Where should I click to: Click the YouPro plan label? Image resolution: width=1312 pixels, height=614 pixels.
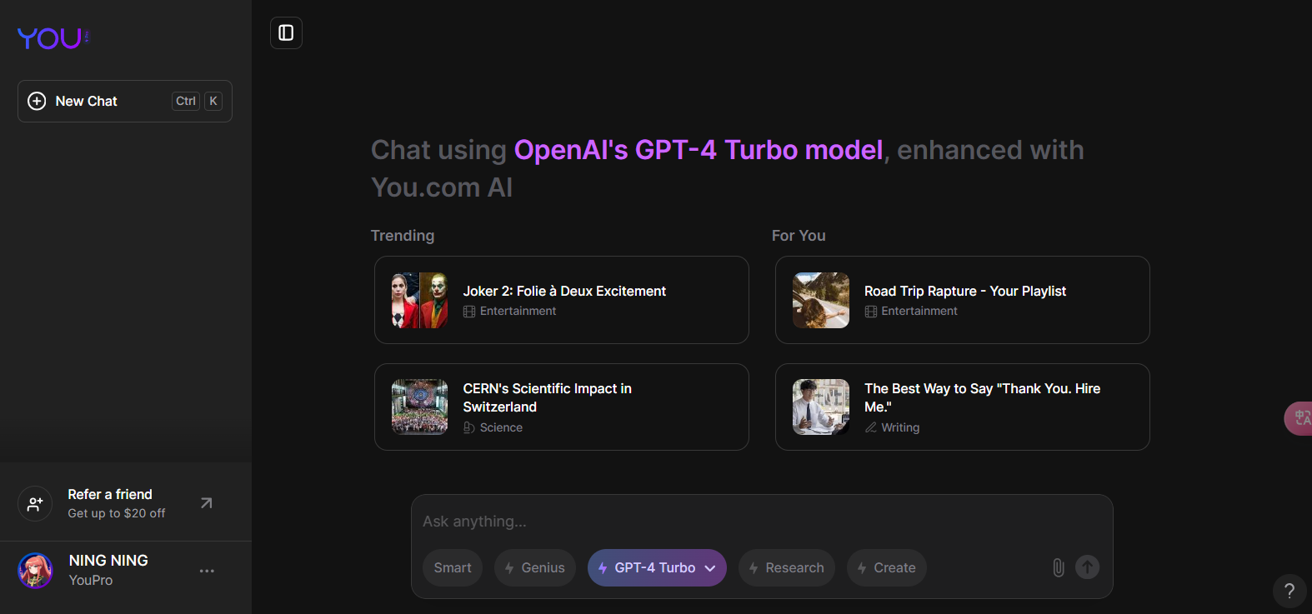click(x=91, y=581)
